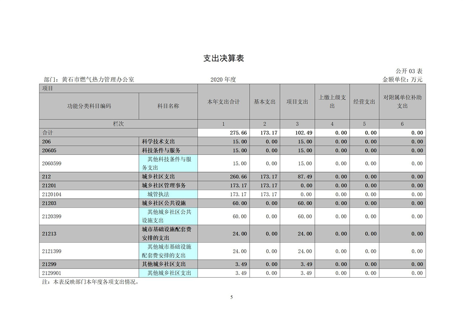Click the 上缴上级支出 column header
Viewport: 463px width, 327px height.
point(332,102)
